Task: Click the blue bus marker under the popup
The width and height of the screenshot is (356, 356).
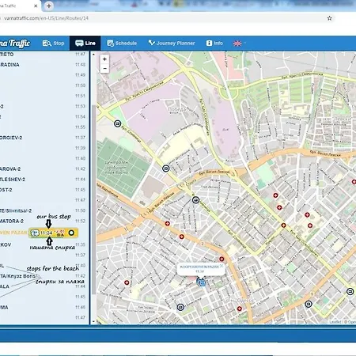Action: tap(201, 282)
